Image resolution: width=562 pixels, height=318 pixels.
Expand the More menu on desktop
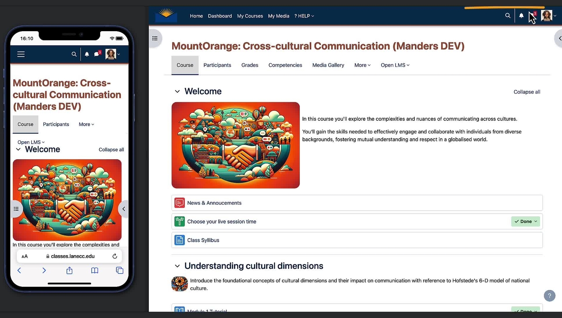[362, 65]
